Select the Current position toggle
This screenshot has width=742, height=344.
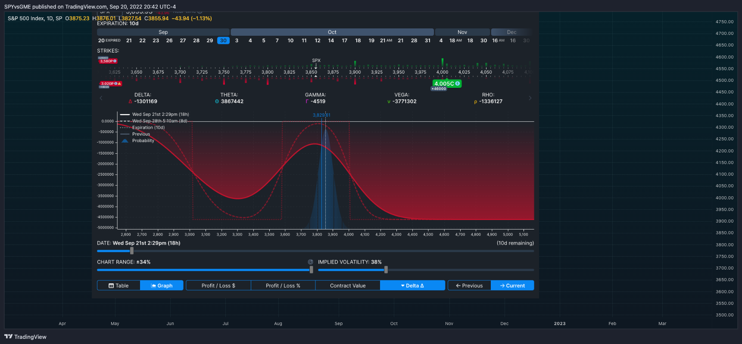512,285
